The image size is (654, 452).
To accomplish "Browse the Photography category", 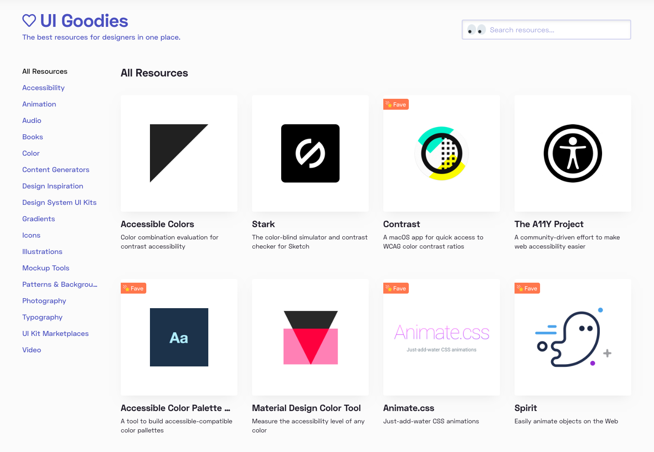I will (44, 301).
